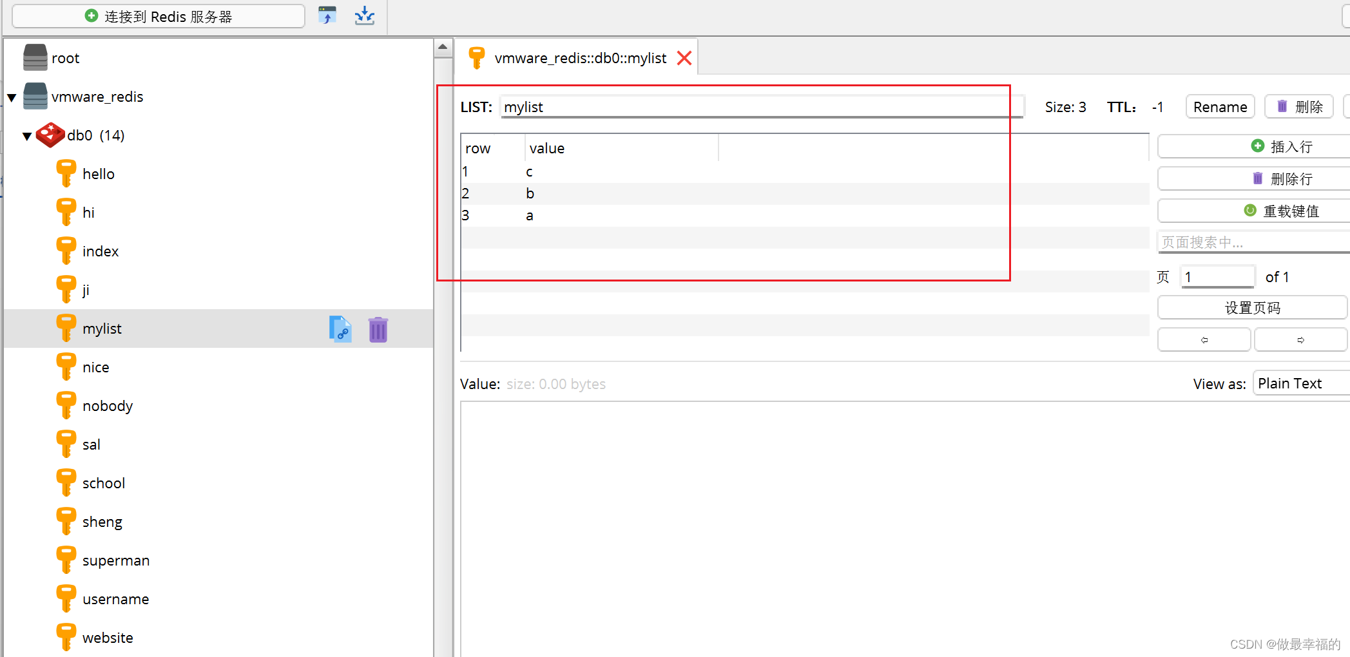The height and width of the screenshot is (657, 1350).
Task: Open the school key
Action: pyautogui.click(x=104, y=483)
